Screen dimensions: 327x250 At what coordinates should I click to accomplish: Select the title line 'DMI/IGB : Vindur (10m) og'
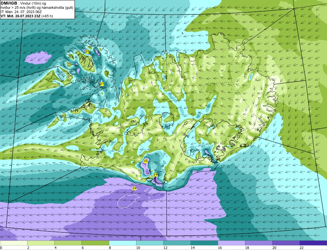click(24, 3)
